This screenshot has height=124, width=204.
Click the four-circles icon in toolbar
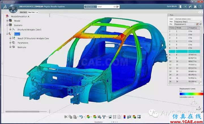[x=115, y=117]
